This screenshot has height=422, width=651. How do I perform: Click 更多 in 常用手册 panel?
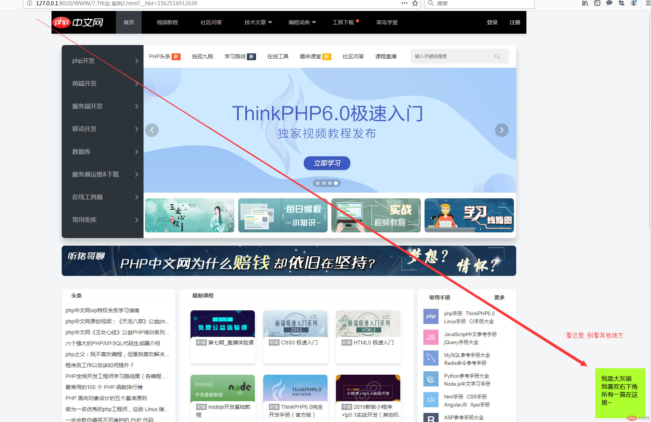click(x=500, y=297)
